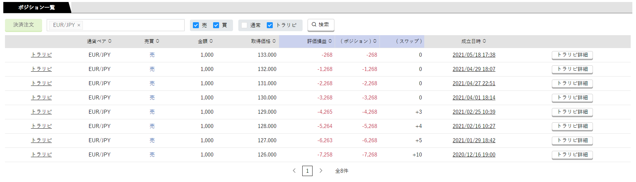The height and width of the screenshot is (182, 636).
Task: Open トラリピ link for 129.000 row
Action: pyautogui.click(x=41, y=112)
